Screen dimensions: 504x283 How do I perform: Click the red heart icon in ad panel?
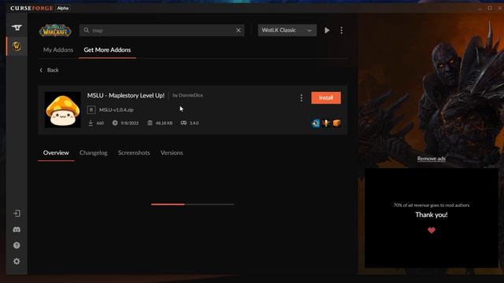pos(432,230)
